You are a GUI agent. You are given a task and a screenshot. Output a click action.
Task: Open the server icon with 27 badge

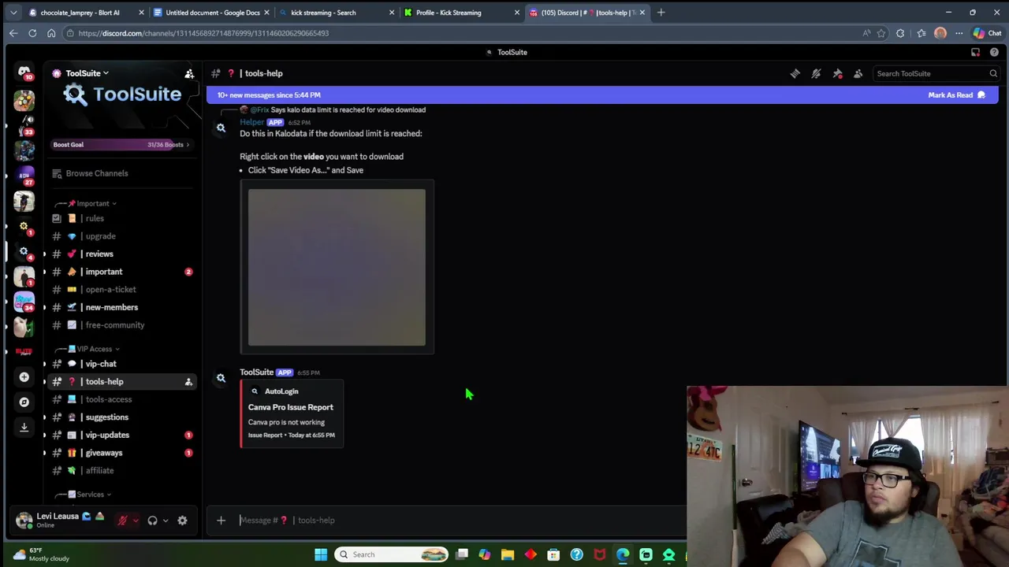tap(24, 175)
